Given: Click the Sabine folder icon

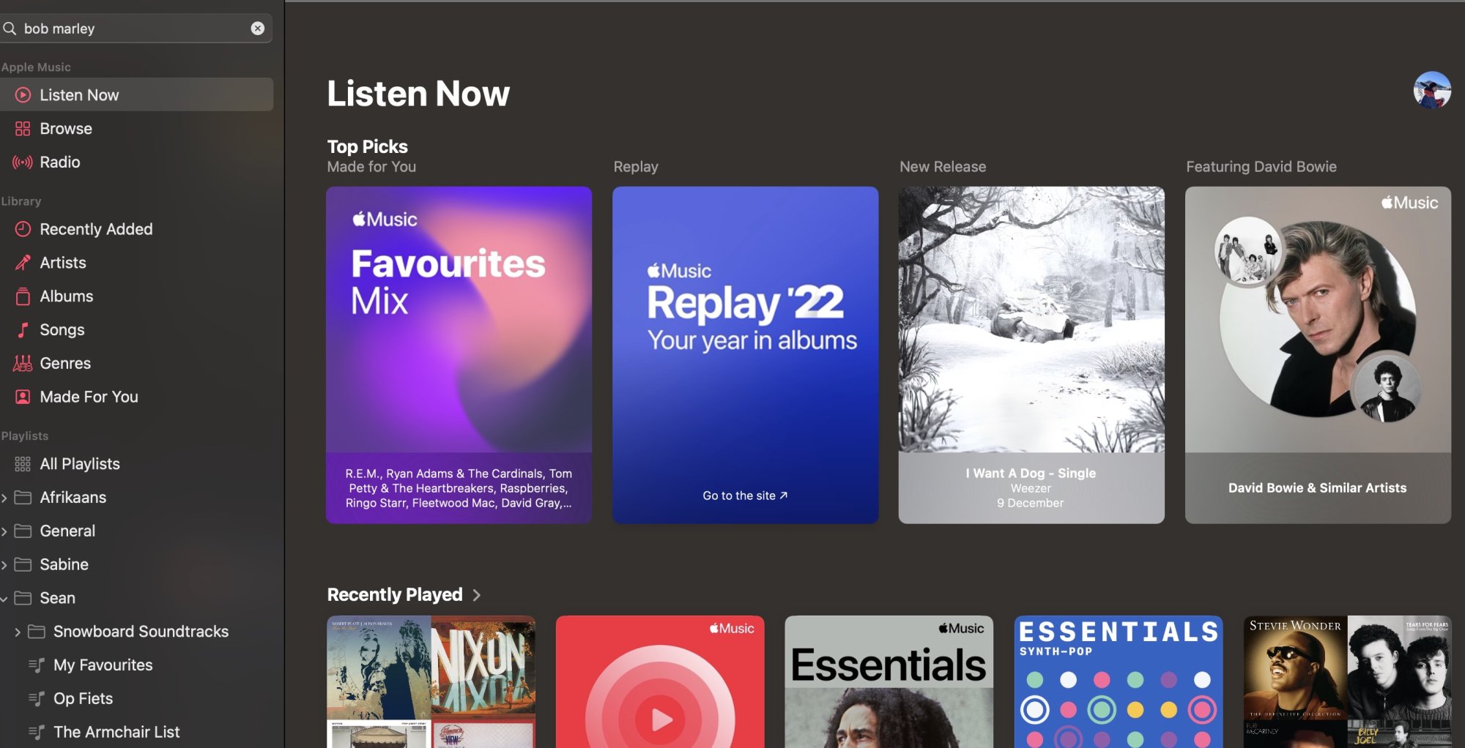Looking at the screenshot, I should [x=23, y=565].
